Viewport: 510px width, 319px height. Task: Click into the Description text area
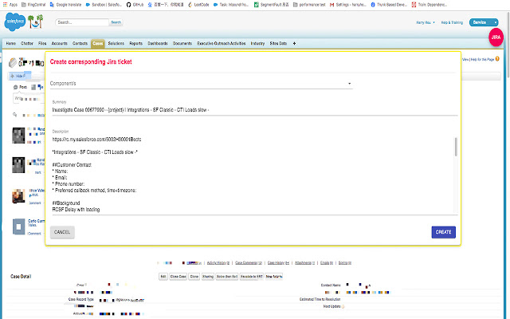tap(253, 175)
